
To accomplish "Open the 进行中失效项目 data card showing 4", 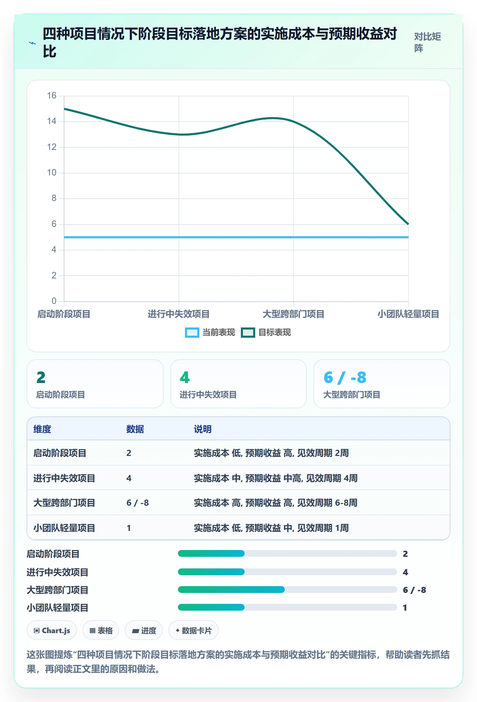I will [x=238, y=384].
